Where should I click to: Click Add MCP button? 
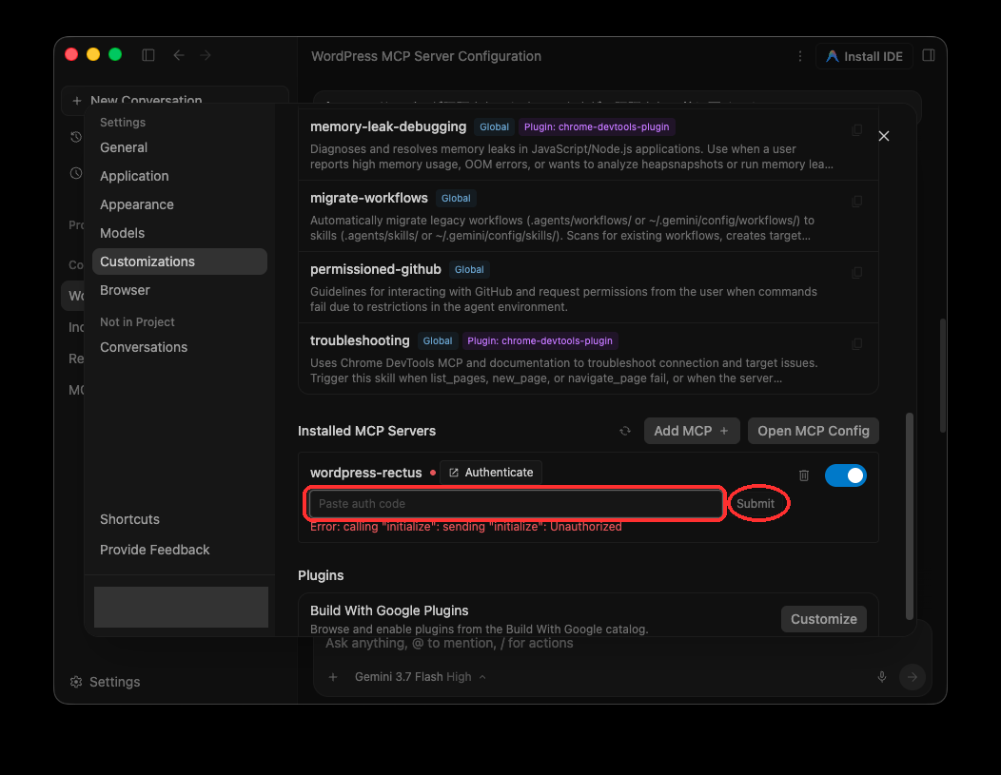pos(692,431)
